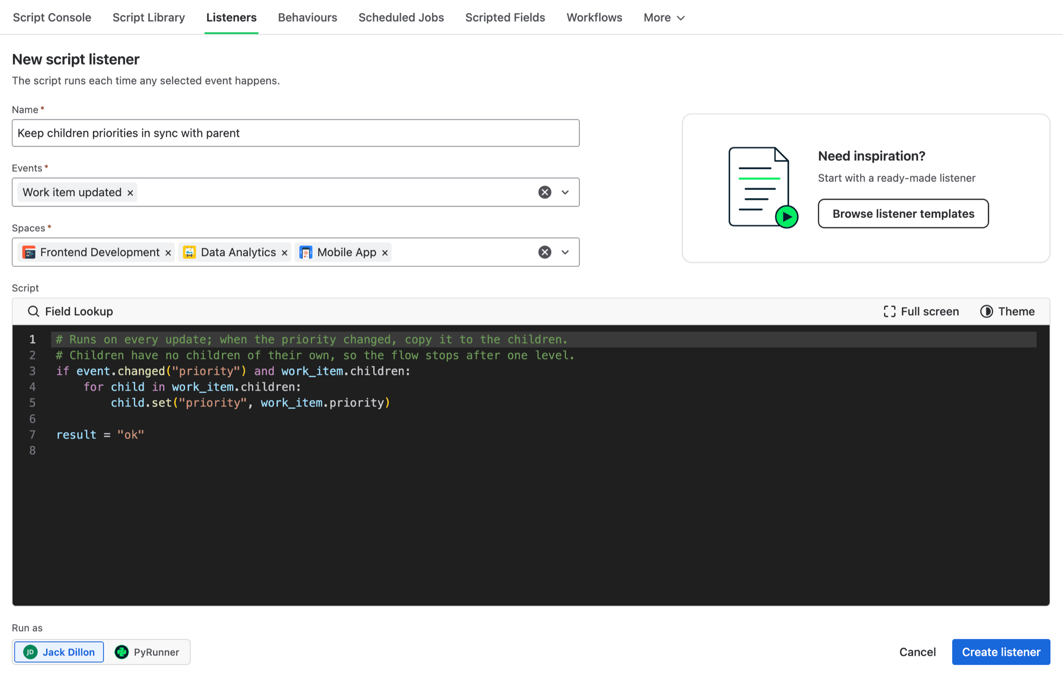Go to Behaviours tab
This screenshot has height=673, width=1063.
pos(307,17)
